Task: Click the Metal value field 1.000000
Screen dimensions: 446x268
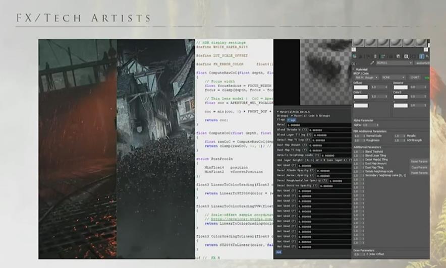Action: 319,125
